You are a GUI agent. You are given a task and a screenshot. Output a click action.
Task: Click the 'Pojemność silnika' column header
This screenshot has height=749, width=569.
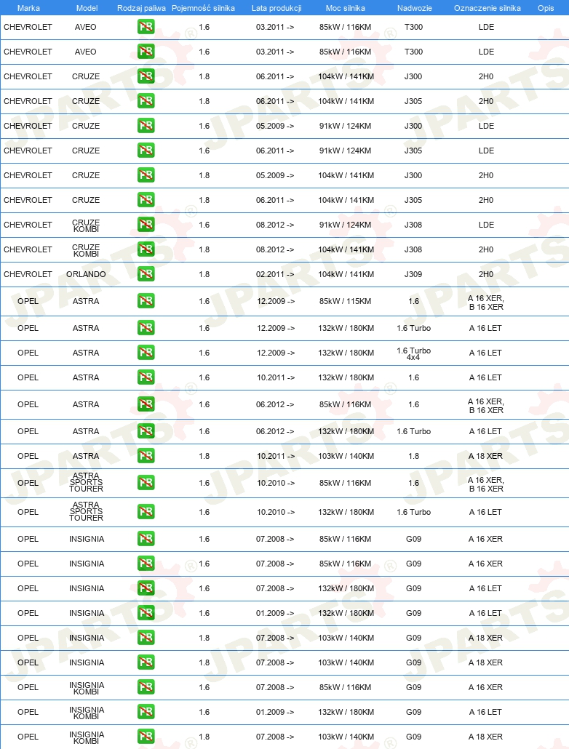click(203, 8)
